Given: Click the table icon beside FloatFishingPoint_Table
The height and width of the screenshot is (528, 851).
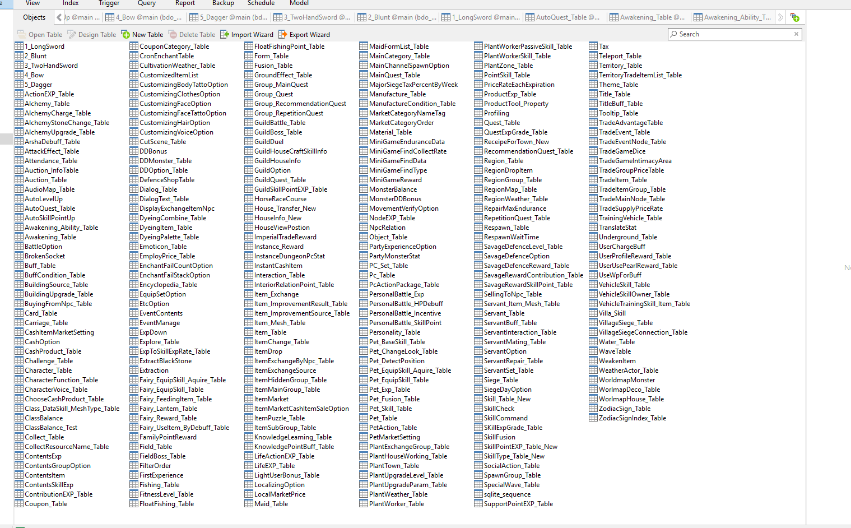Looking at the screenshot, I should 249,47.
